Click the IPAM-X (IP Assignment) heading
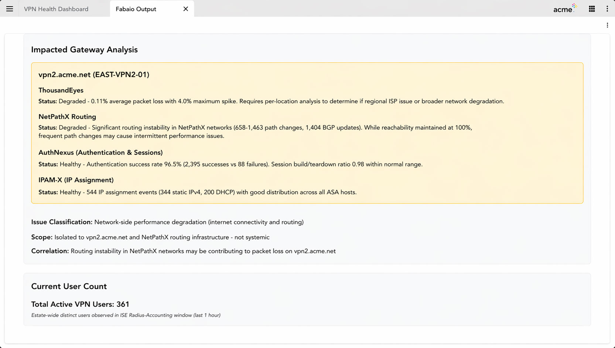The image size is (615, 348). click(76, 180)
